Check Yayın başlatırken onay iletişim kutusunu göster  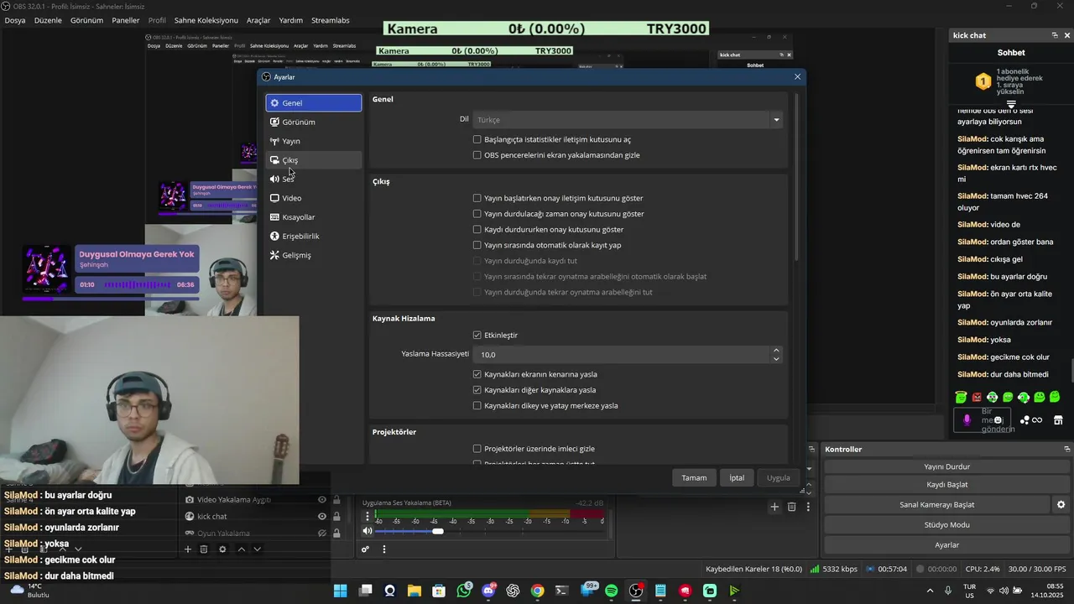point(477,198)
